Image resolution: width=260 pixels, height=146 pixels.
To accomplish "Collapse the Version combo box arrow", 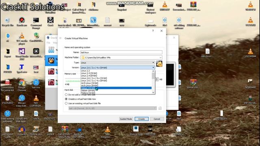I will tap(153, 68).
